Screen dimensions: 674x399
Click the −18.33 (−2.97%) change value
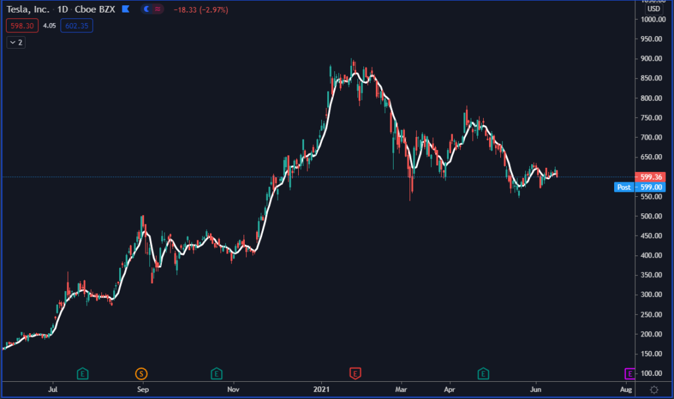pyautogui.click(x=201, y=9)
